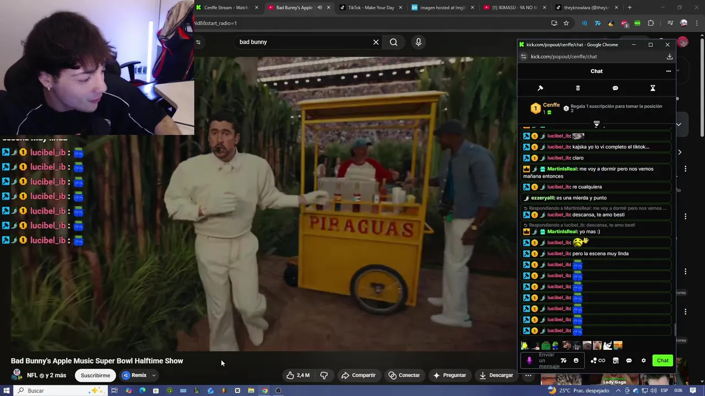Click the Conectar button under video
This screenshot has width=705, height=396.
click(404, 375)
